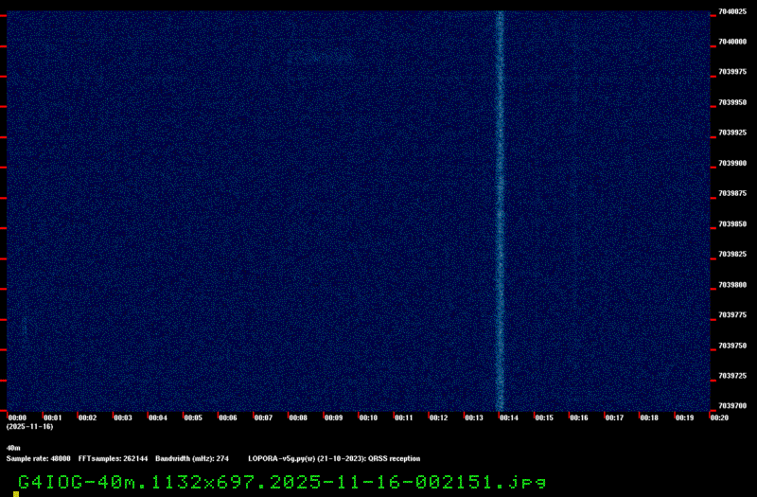Viewport: 757px width, 497px height.
Task: Select the 7040000 frequency label
Action: point(732,42)
